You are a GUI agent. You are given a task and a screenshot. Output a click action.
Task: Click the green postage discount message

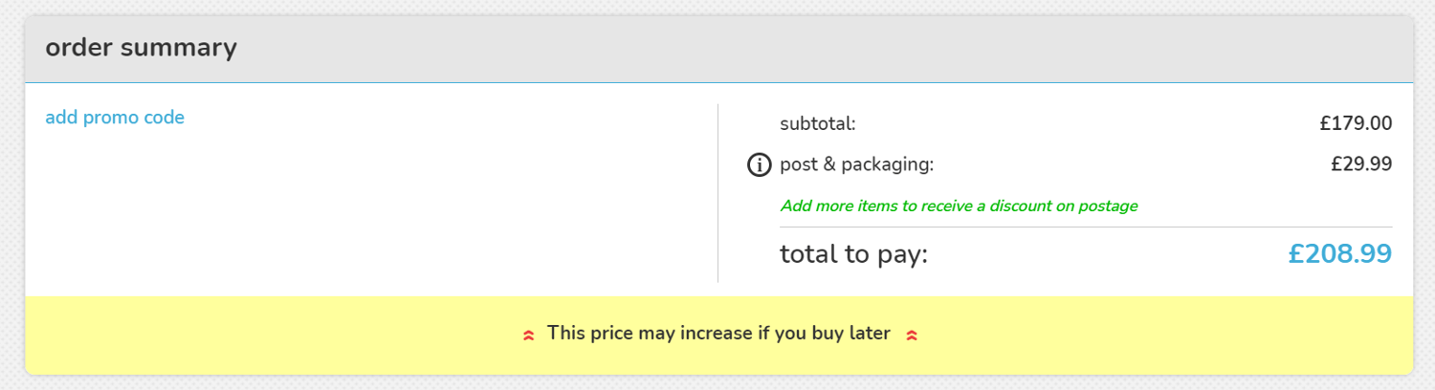point(959,206)
